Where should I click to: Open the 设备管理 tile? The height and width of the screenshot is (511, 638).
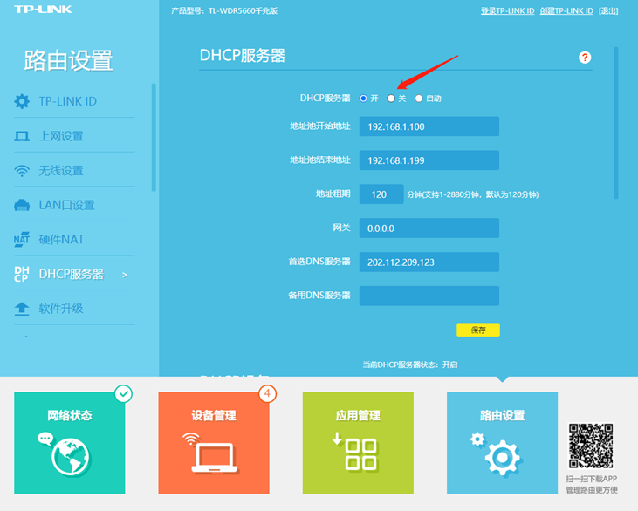coord(214,442)
